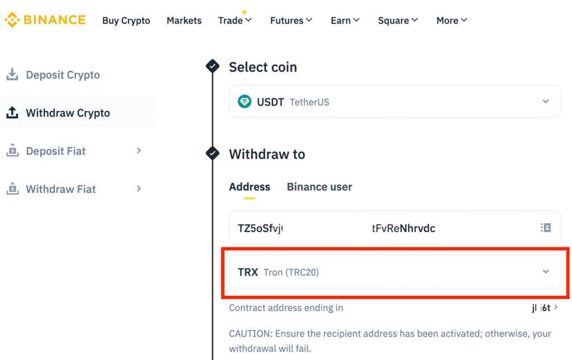Open the contract address ending link
572x360 pixels.
[544, 308]
